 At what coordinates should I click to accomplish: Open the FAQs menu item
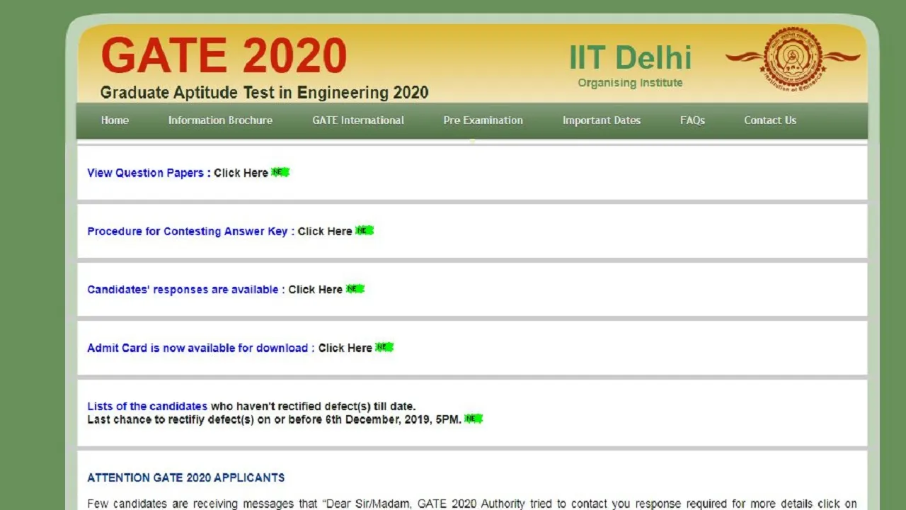point(692,120)
